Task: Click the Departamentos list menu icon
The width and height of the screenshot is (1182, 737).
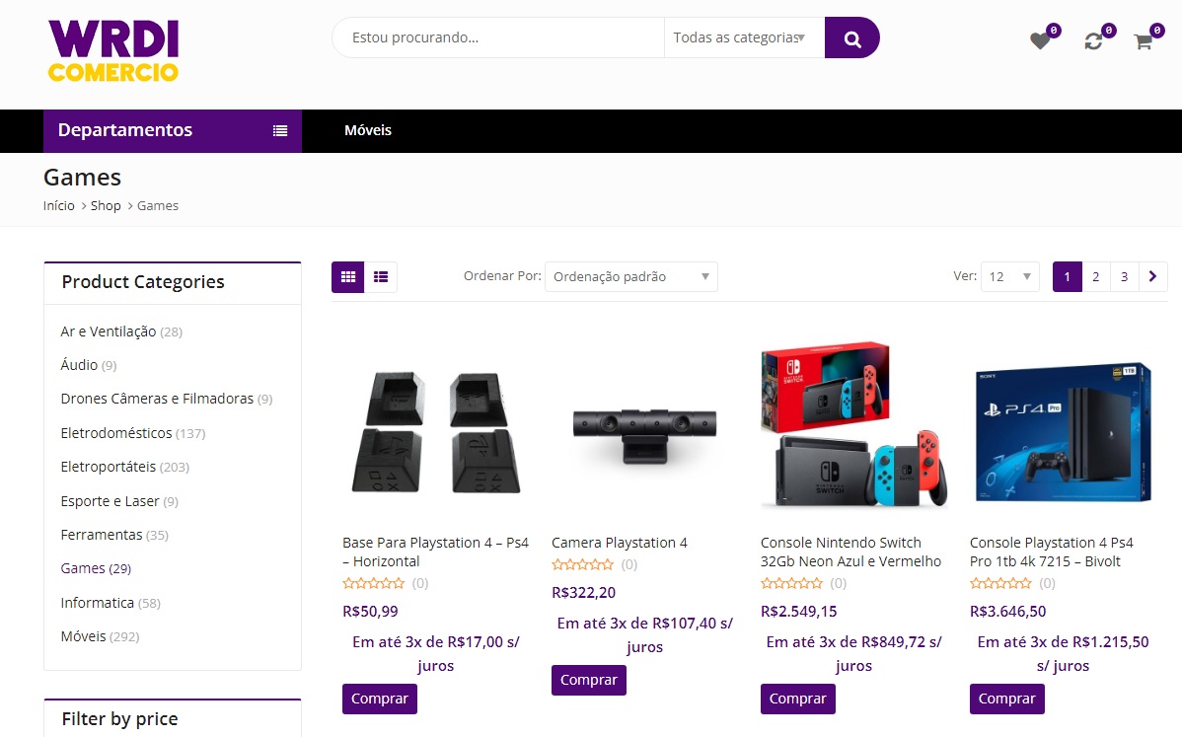Action: 280,130
